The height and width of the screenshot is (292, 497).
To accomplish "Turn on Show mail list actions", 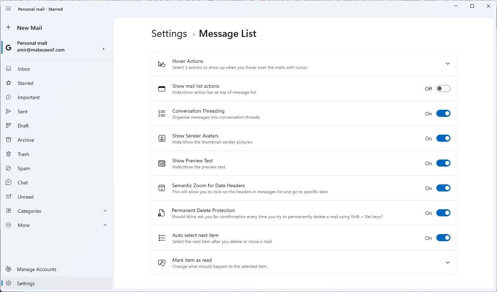I will pos(443,89).
